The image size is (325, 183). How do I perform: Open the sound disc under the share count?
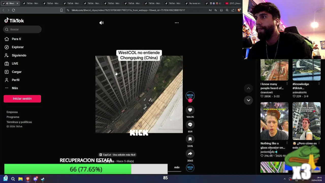click(190, 168)
